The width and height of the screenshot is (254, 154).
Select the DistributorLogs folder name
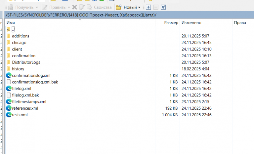[26, 62]
